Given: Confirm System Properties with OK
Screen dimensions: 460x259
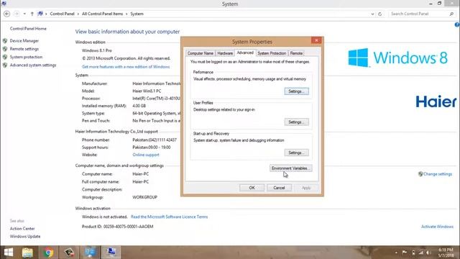Looking at the screenshot, I should (x=252, y=188).
